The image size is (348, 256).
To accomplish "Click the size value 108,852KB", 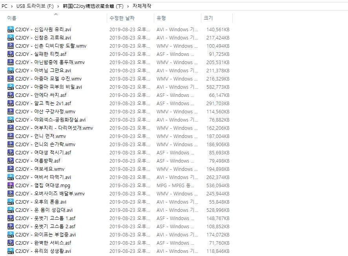I will [x=218, y=227].
